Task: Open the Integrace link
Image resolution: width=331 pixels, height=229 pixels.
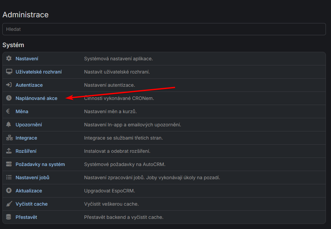Action: (26, 138)
